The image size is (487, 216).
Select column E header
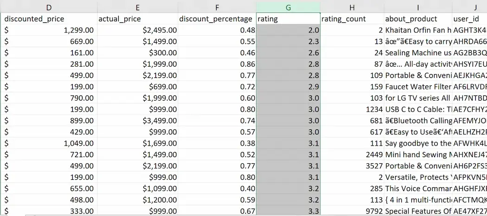tap(138, 7)
